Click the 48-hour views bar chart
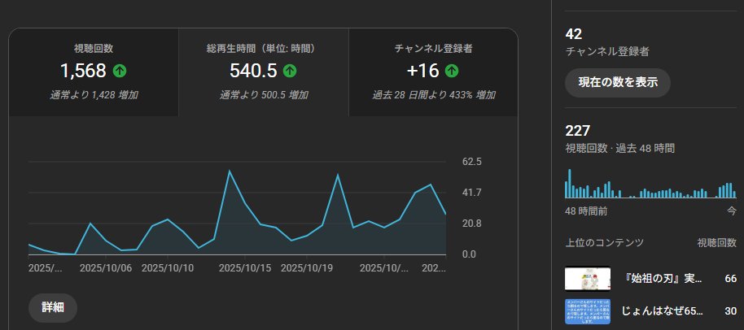744x330 pixels. [x=650, y=184]
